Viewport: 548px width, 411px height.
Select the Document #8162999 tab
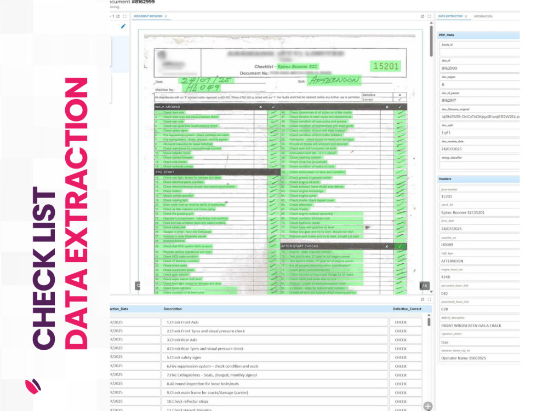148,16
